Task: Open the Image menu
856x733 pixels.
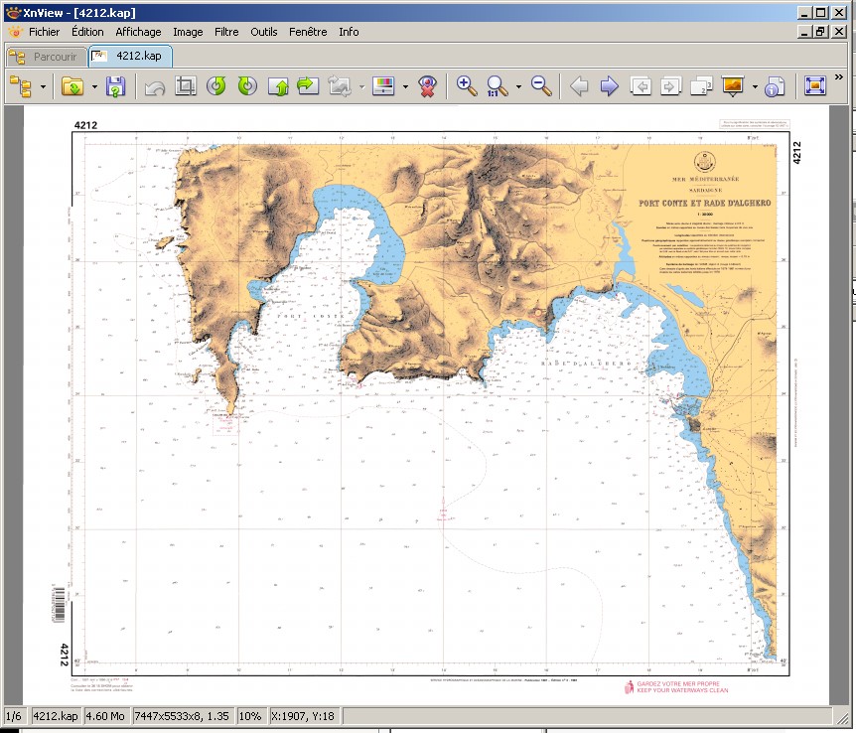Action: point(188,32)
